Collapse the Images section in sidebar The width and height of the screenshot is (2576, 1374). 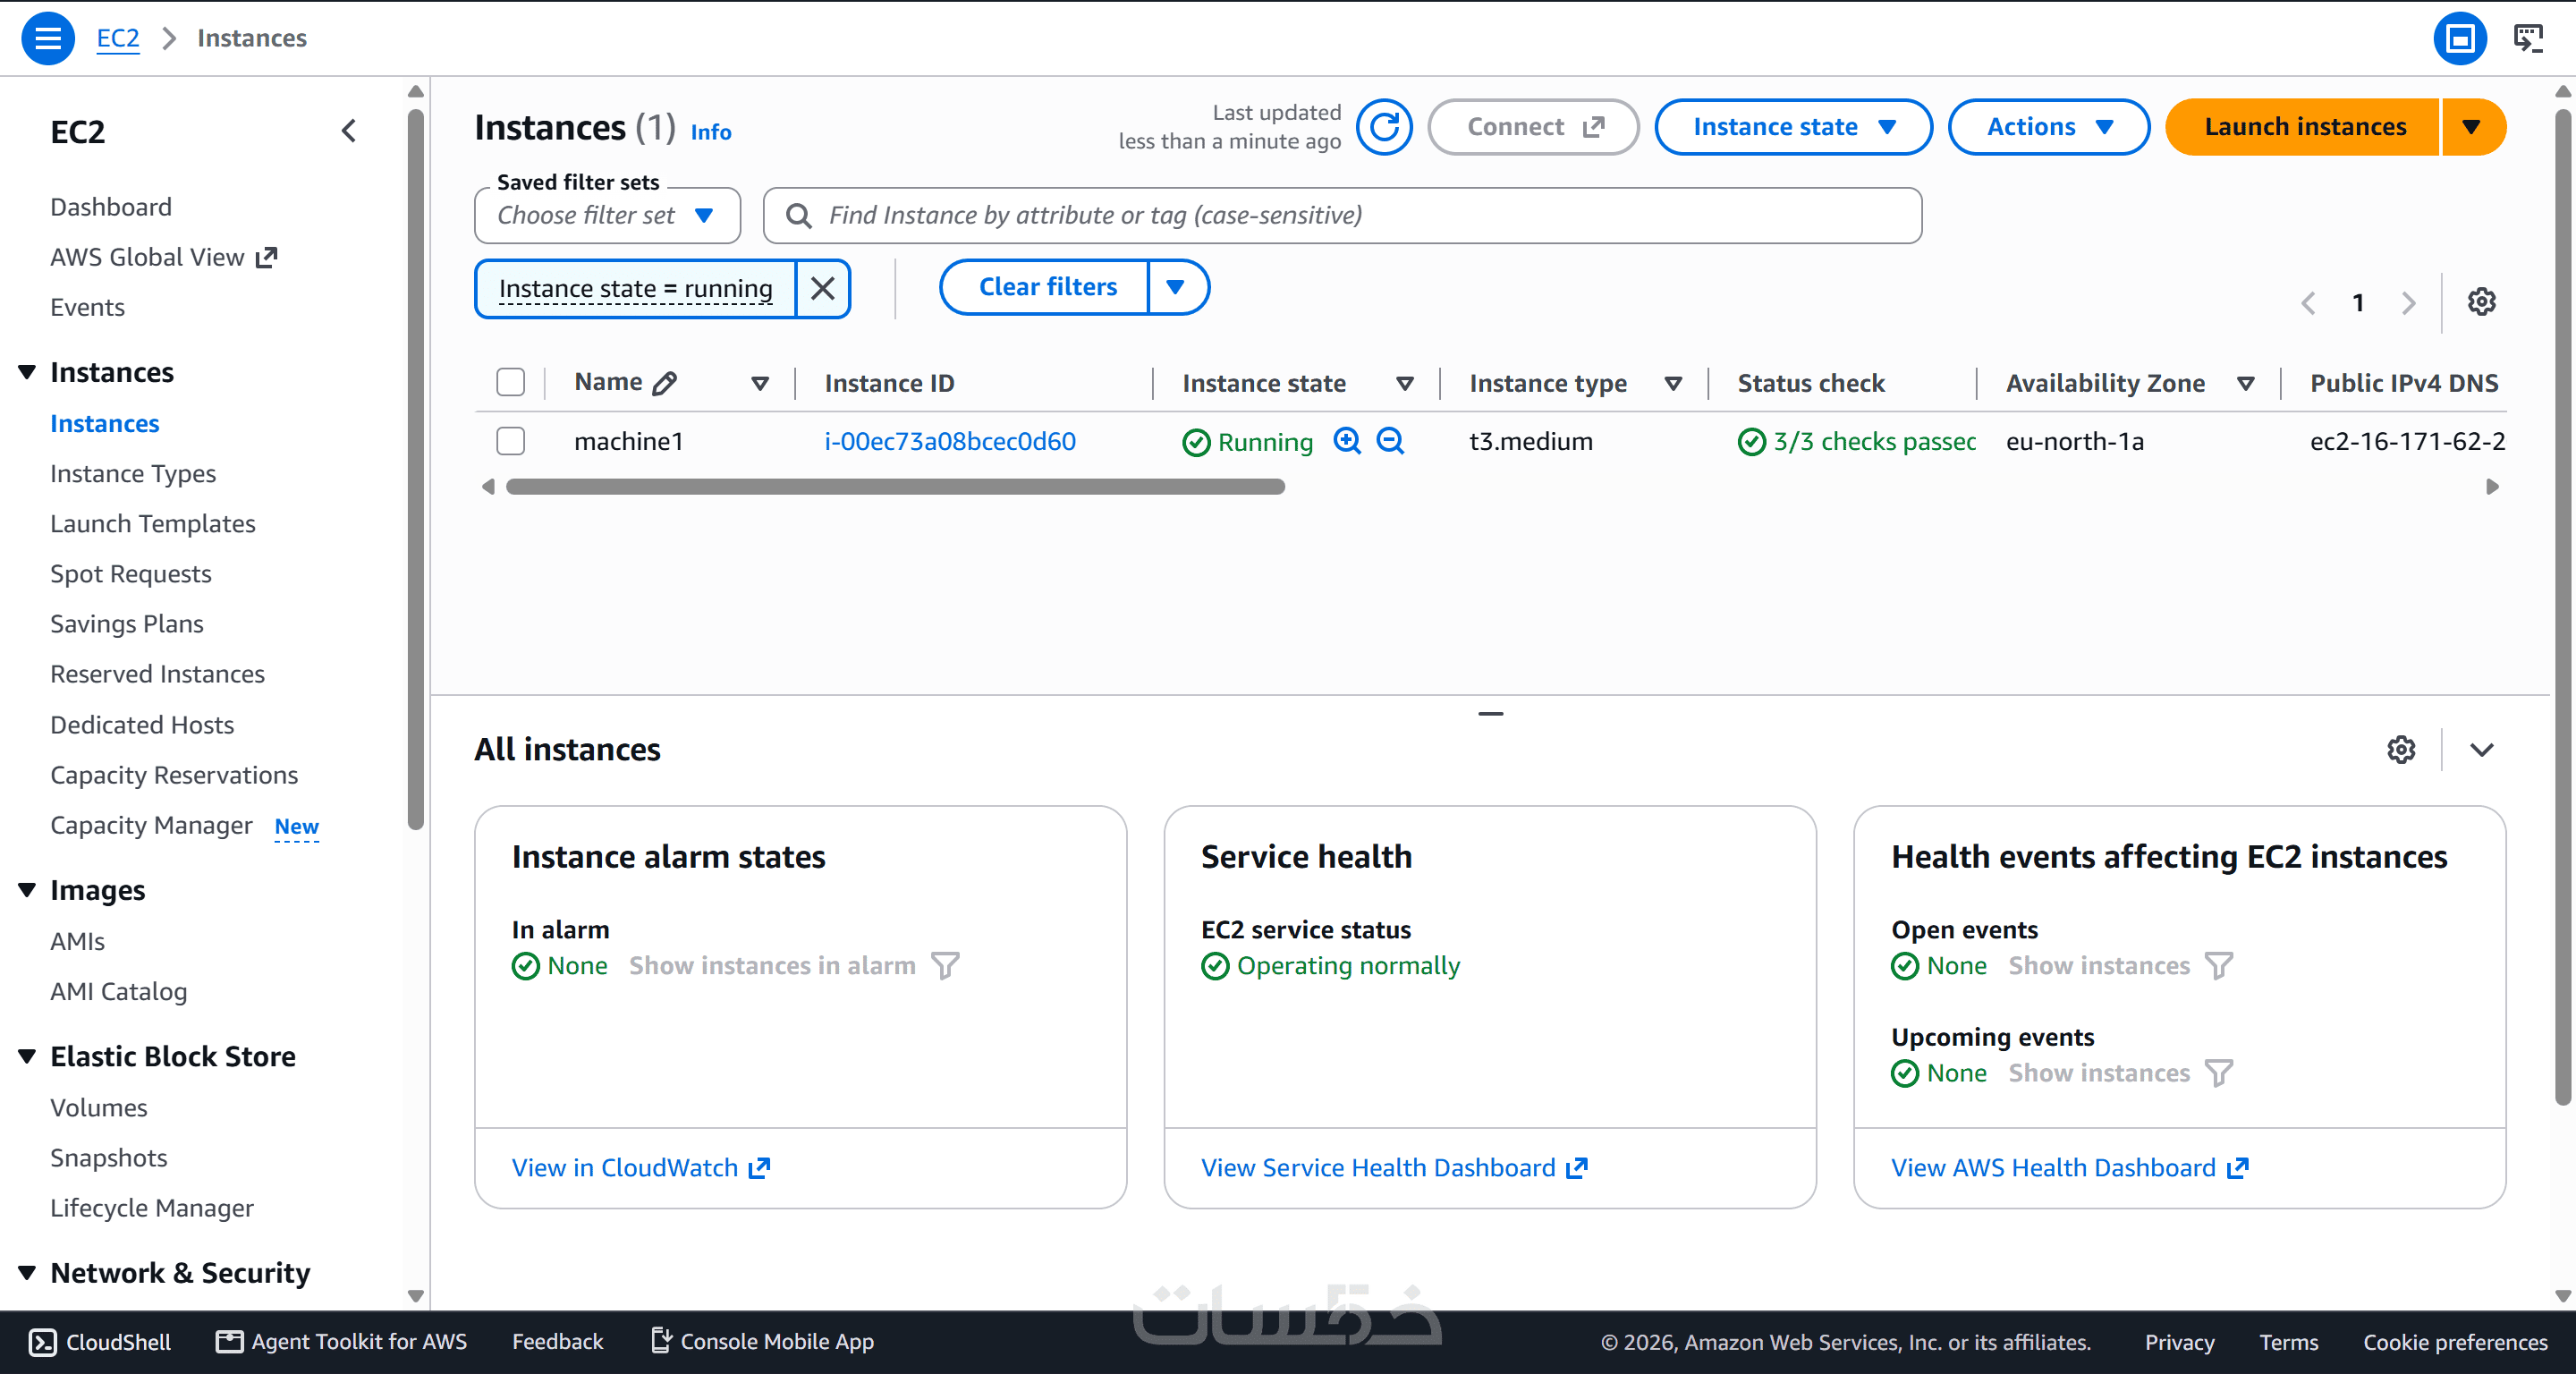pos(27,890)
